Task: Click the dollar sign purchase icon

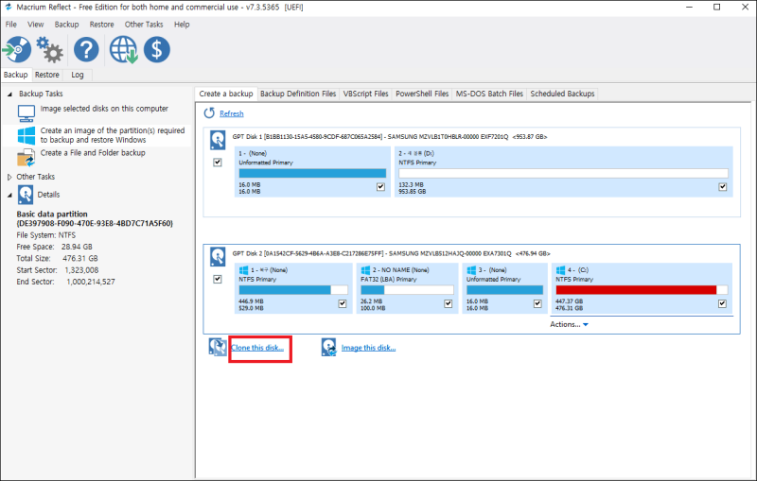Action: click(157, 49)
